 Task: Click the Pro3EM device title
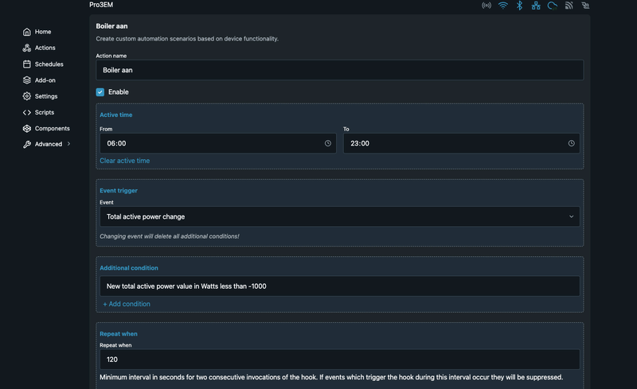pyautogui.click(x=101, y=5)
